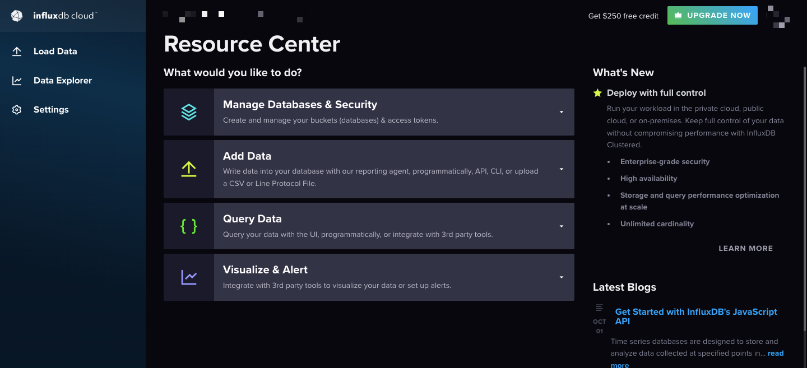Click the stacked layers icon on Manage Databases card
Image resolution: width=807 pixels, height=368 pixels.
[188, 111]
